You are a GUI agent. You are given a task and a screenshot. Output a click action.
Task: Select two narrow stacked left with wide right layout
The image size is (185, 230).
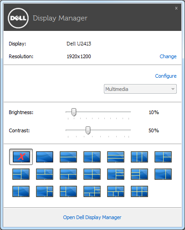pyautogui.click(x=68, y=191)
